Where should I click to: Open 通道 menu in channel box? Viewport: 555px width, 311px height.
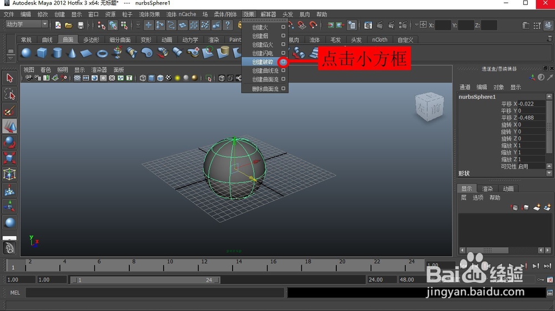pos(465,87)
